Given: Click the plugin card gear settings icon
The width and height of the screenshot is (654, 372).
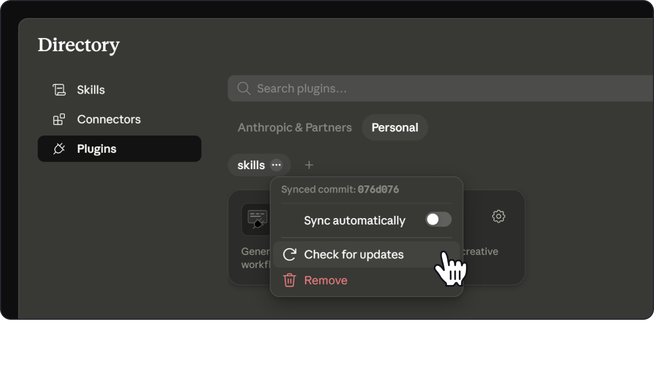Looking at the screenshot, I should (498, 216).
